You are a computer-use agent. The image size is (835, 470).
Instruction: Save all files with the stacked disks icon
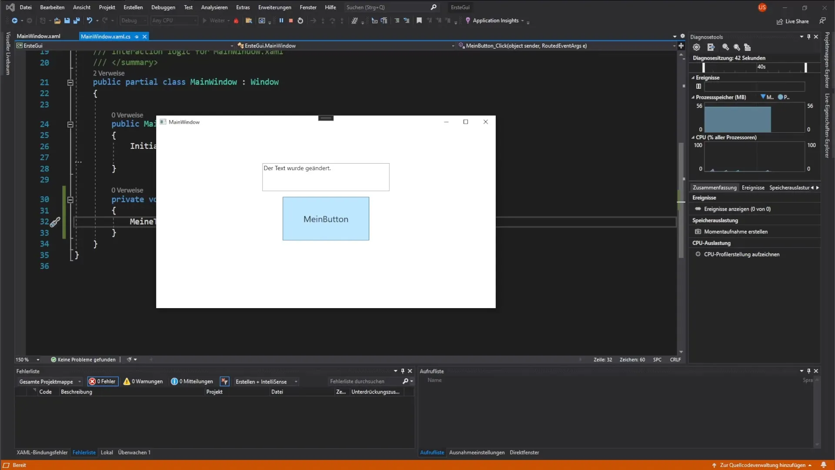pyautogui.click(x=77, y=20)
